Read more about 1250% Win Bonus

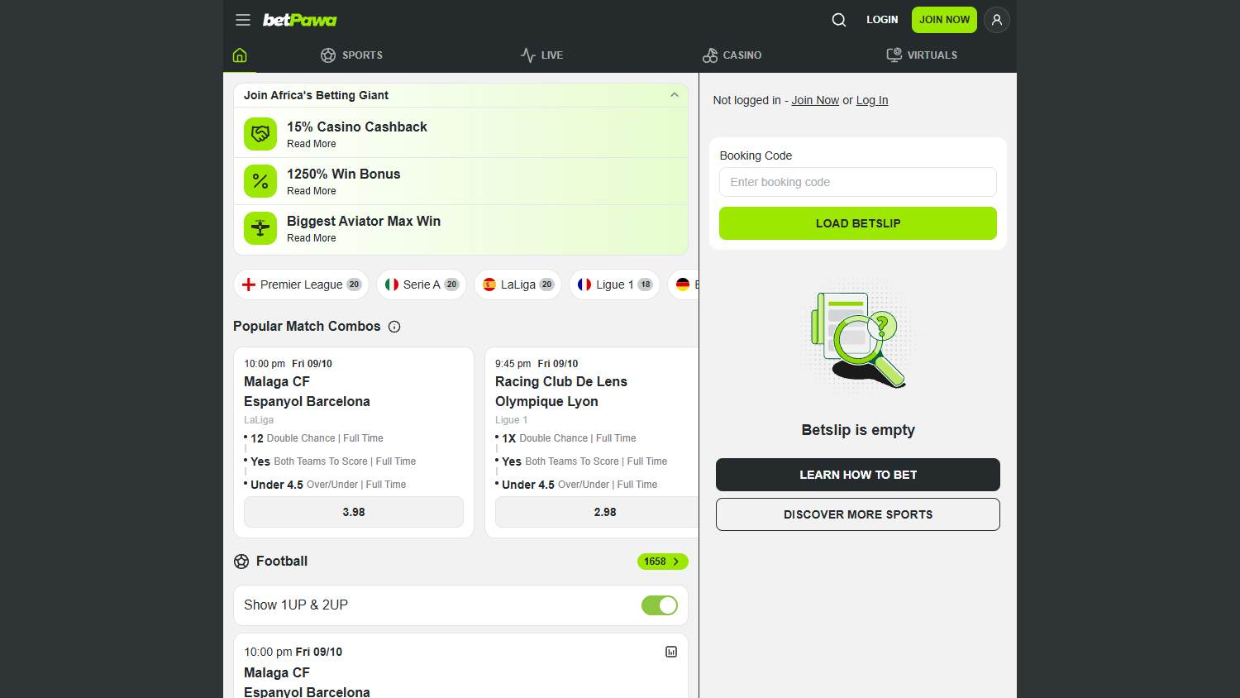point(312,191)
